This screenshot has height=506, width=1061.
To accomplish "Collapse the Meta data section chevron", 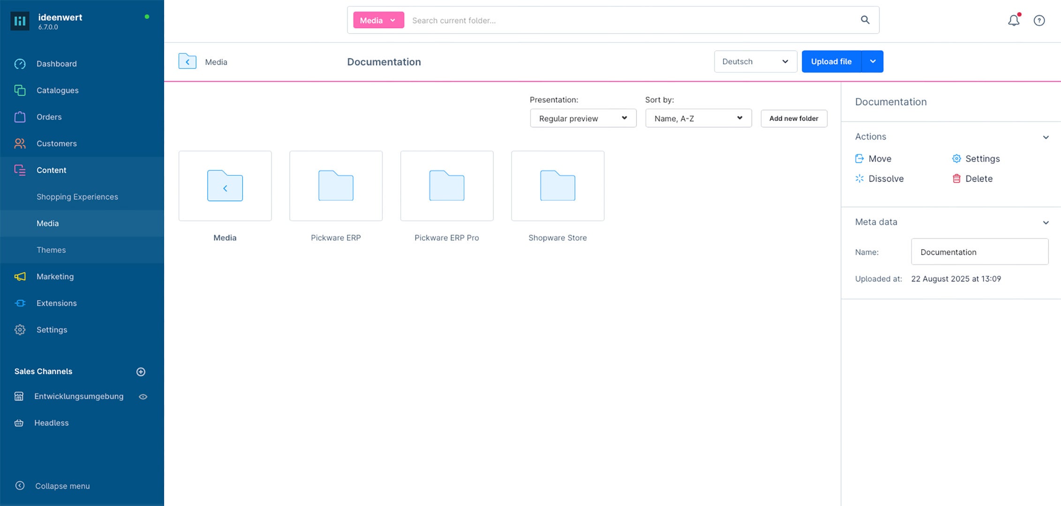I will pos(1046,223).
